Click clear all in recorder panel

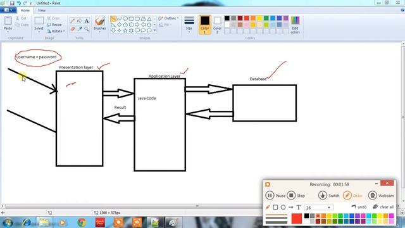pyautogui.click(x=383, y=207)
